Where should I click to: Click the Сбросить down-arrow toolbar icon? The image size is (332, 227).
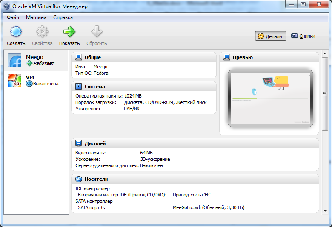click(x=97, y=32)
